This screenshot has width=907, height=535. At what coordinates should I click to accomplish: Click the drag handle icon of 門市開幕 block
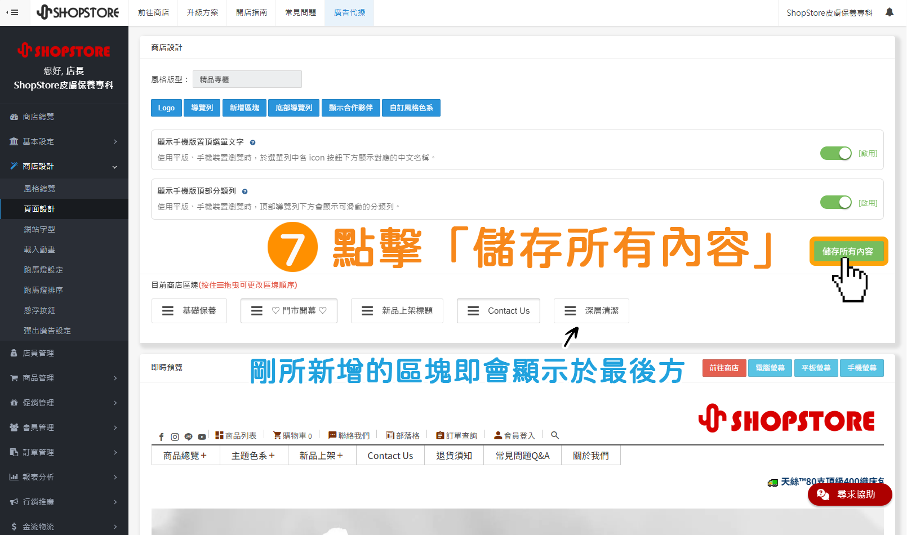point(257,311)
